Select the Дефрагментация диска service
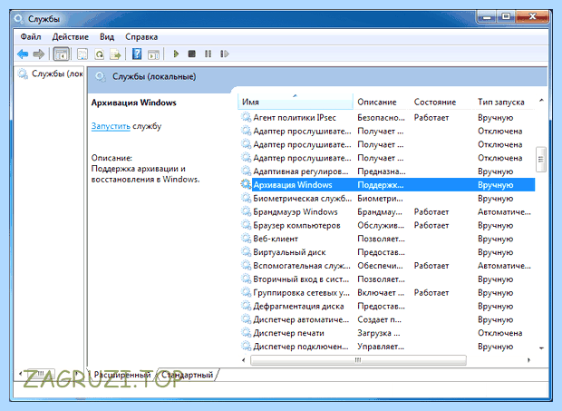 coord(387,306)
